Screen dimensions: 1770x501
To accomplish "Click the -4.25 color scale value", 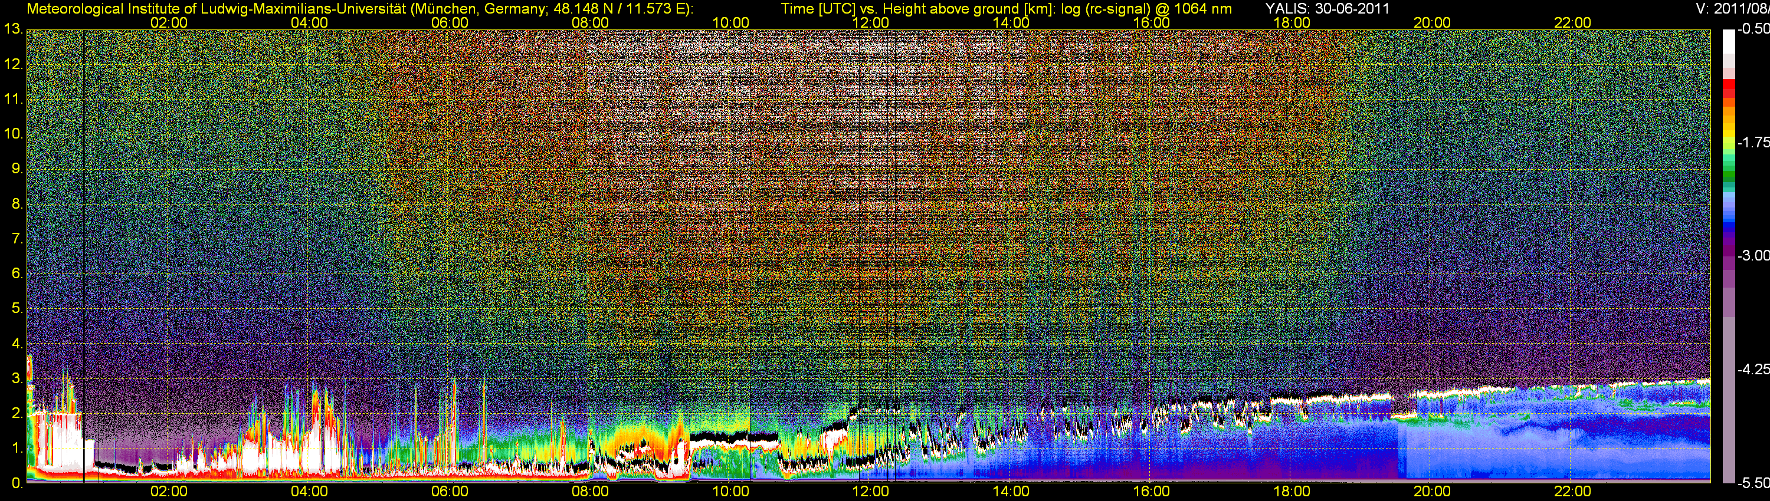I will [x=1753, y=369].
